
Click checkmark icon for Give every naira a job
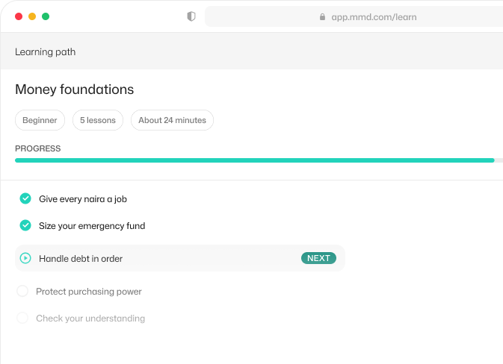coord(25,198)
